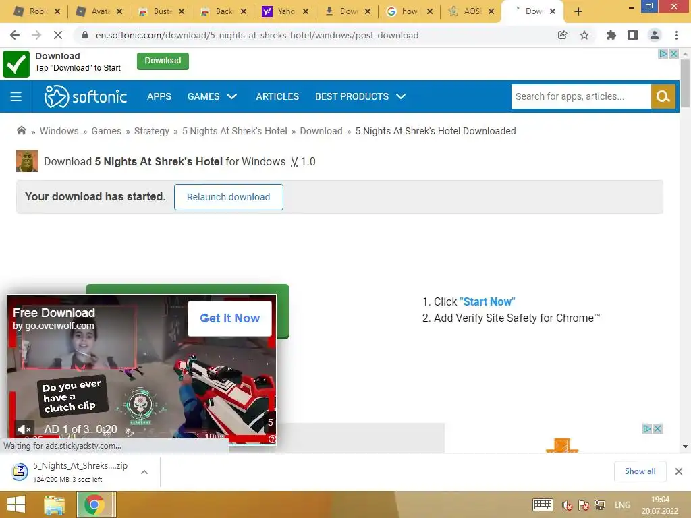
Task: Go back with the browser back arrow
Action: [x=15, y=35]
